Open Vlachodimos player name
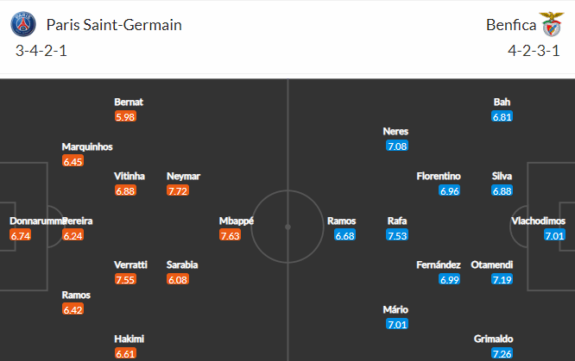 538,221
